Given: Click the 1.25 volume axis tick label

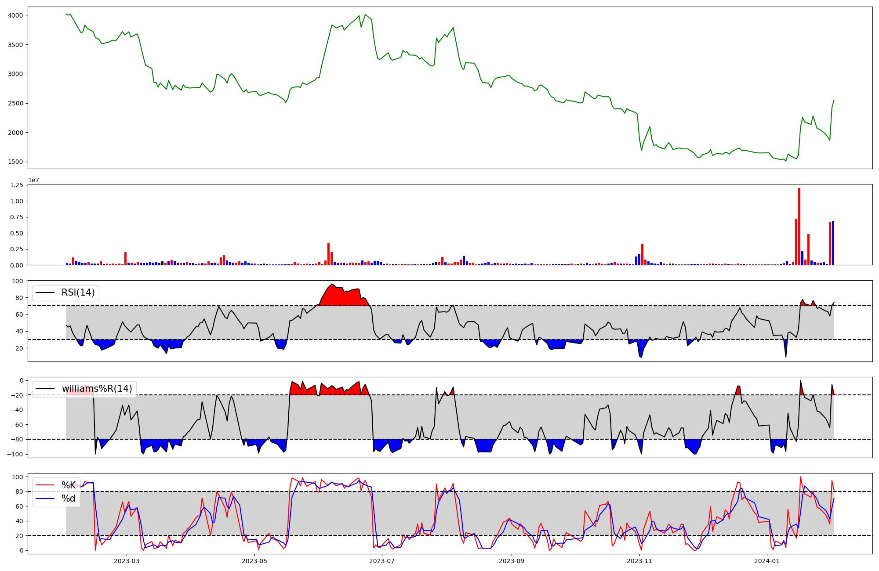Looking at the screenshot, I should point(16,185).
